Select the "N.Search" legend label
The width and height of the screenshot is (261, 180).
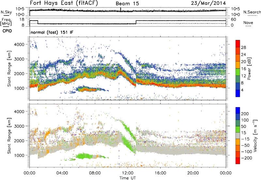[x=252, y=12]
